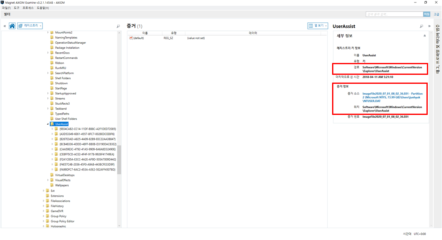
Task: Click the Shutdown folder icon
Action: click(x=52, y=83)
